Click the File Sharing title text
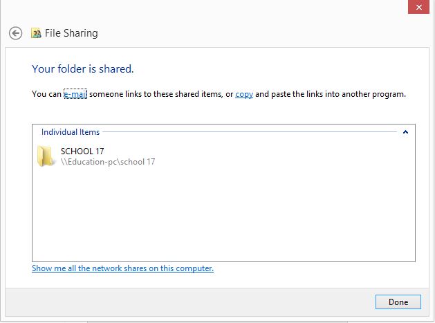Screen dimensions: 435x323 (71, 33)
